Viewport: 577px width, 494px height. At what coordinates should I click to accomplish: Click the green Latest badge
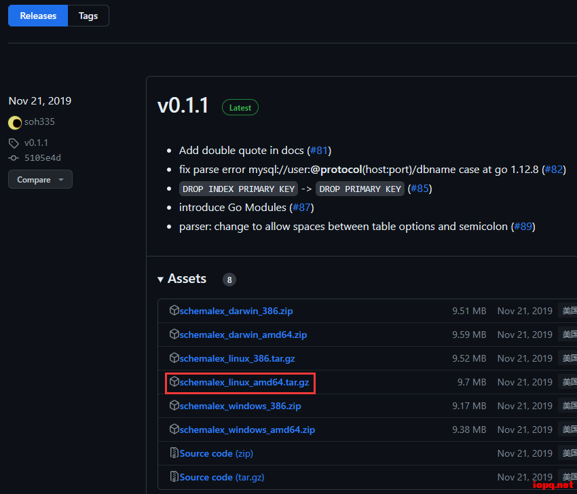tap(240, 107)
